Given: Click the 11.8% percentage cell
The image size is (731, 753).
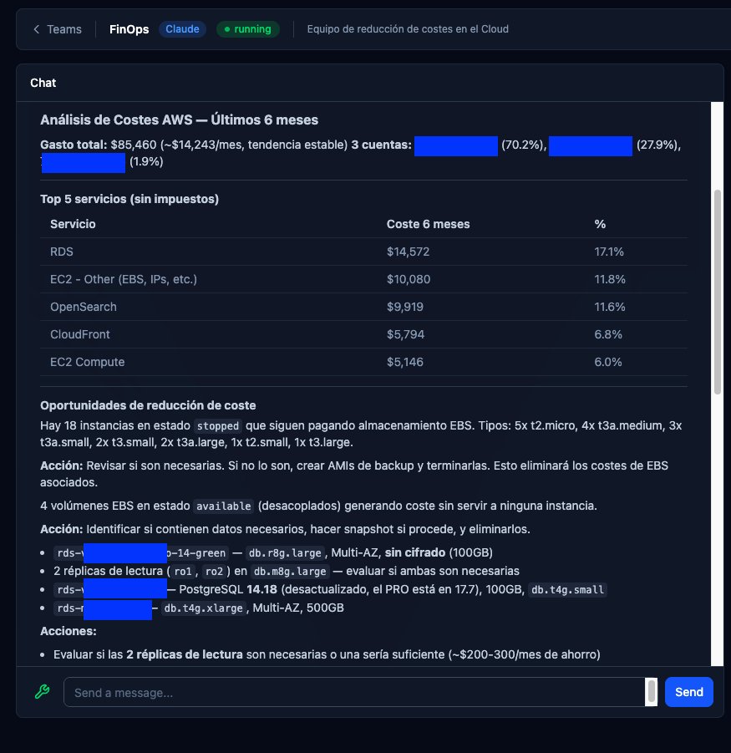Looking at the screenshot, I should pyautogui.click(x=610, y=279).
